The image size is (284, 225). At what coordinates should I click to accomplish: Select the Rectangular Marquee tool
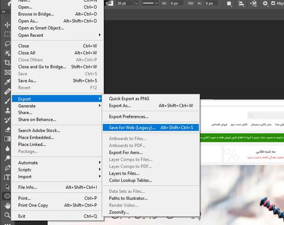[x=7, y=34]
